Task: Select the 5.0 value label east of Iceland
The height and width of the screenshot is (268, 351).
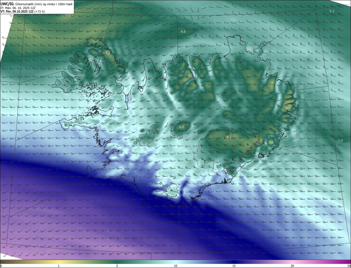Action: 340,141
